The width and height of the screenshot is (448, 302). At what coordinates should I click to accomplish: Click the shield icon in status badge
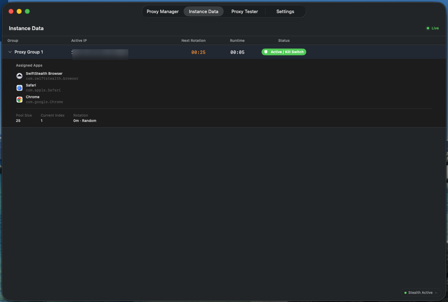pos(266,52)
